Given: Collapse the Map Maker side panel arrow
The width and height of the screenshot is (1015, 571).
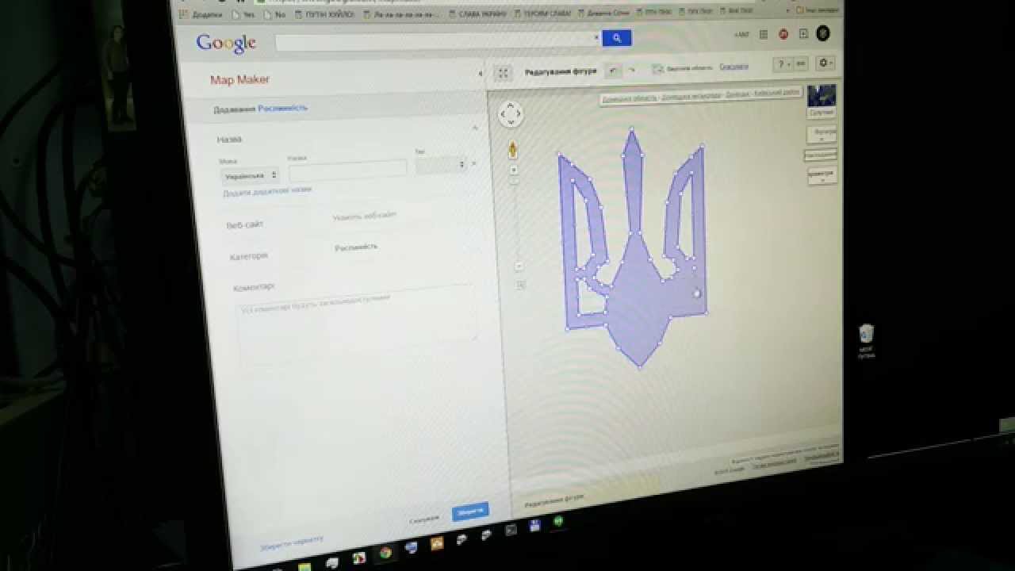Looking at the screenshot, I should [x=480, y=74].
